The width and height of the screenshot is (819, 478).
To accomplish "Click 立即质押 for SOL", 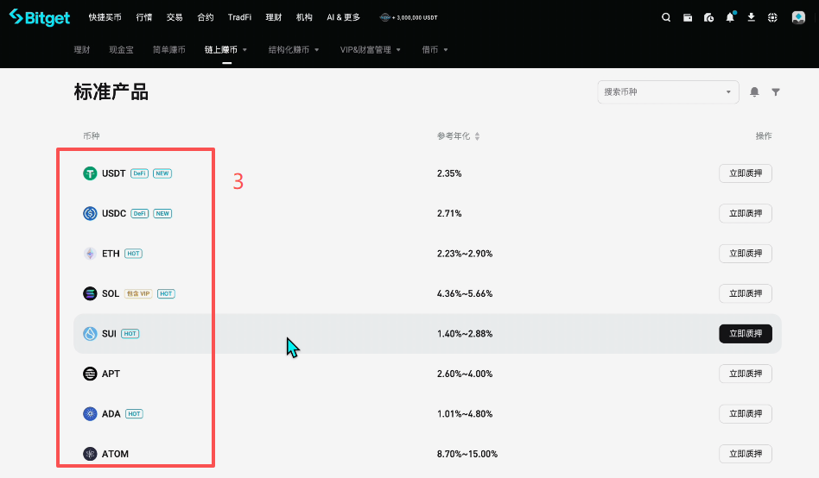I will coord(746,293).
